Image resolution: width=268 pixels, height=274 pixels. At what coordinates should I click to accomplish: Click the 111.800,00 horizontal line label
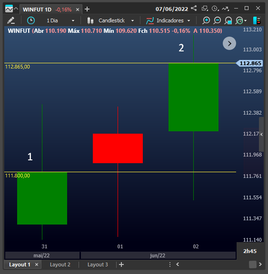click(x=18, y=176)
